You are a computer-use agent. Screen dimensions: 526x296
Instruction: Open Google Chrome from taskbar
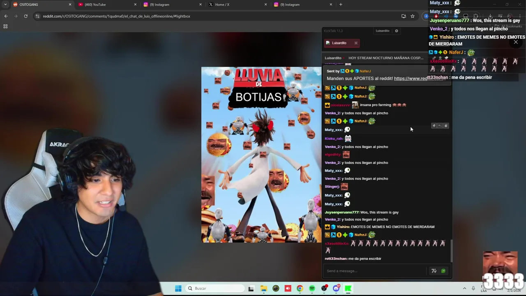click(300, 289)
